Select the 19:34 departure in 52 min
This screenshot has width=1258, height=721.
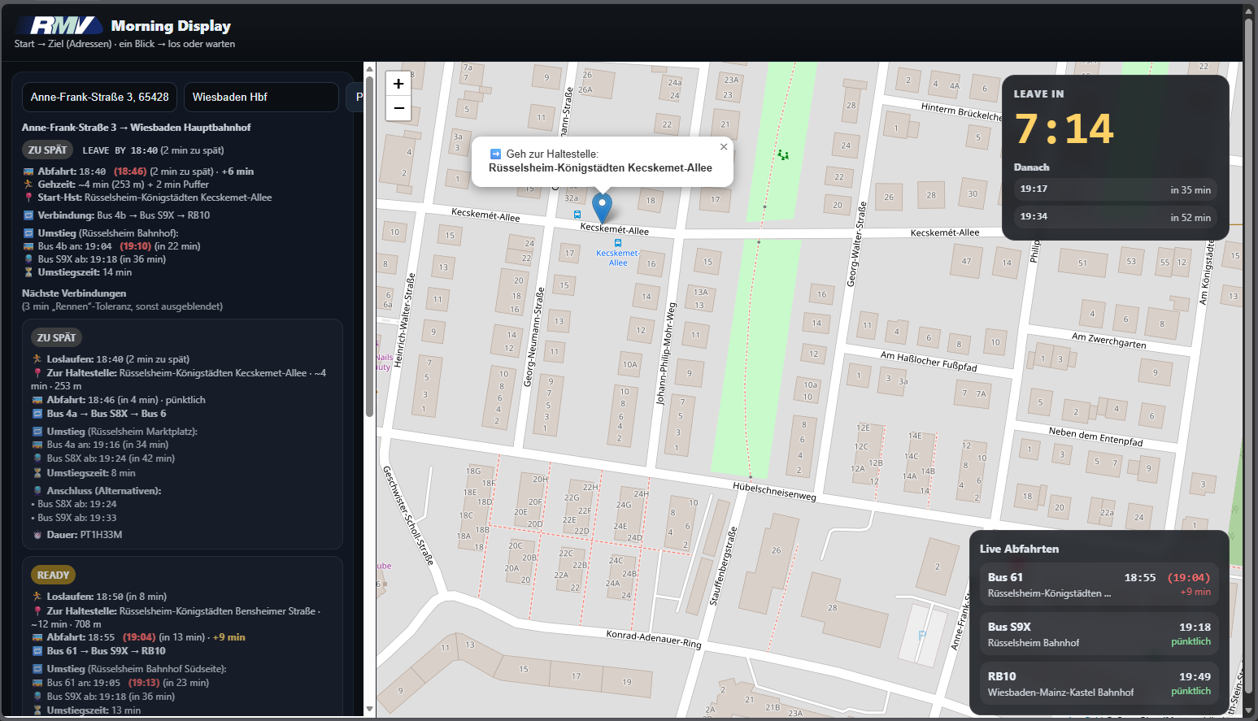[x=1115, y=217]
